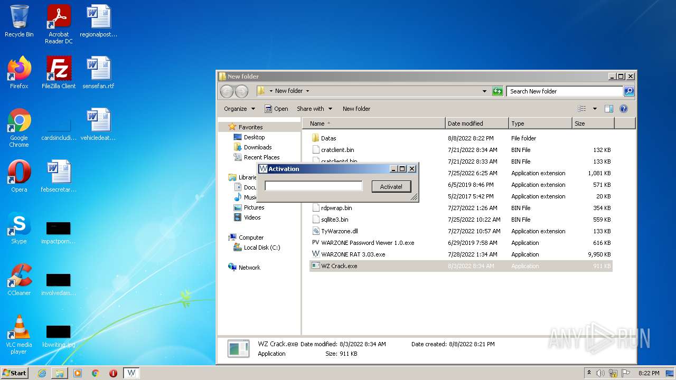
Task: Open CCleaner desktop shortcut
Action: [19, 280]
